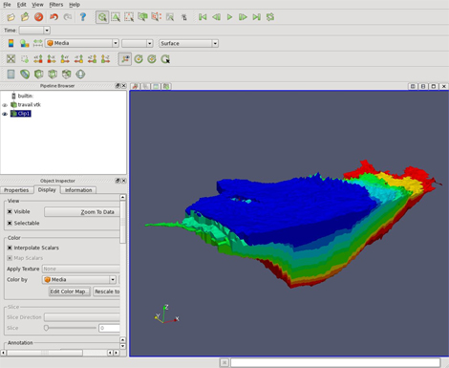
Task: Click the Calculator filter icon
Action: pos(11,75)
